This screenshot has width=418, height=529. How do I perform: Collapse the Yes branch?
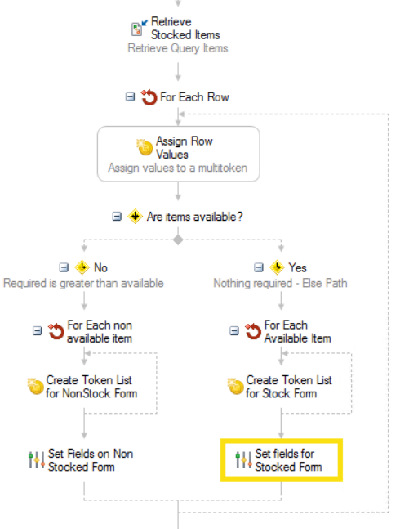pos(259,267)
